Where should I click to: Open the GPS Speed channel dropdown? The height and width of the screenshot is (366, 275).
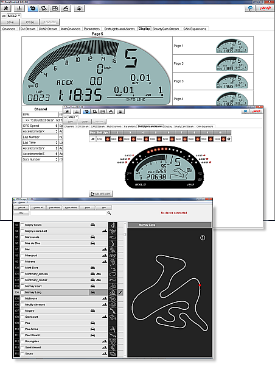(40, 126)
